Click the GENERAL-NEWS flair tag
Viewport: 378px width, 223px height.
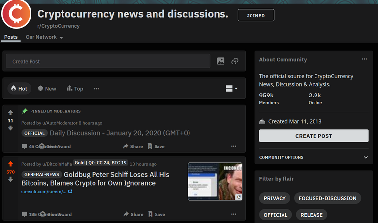coord(41,175)
